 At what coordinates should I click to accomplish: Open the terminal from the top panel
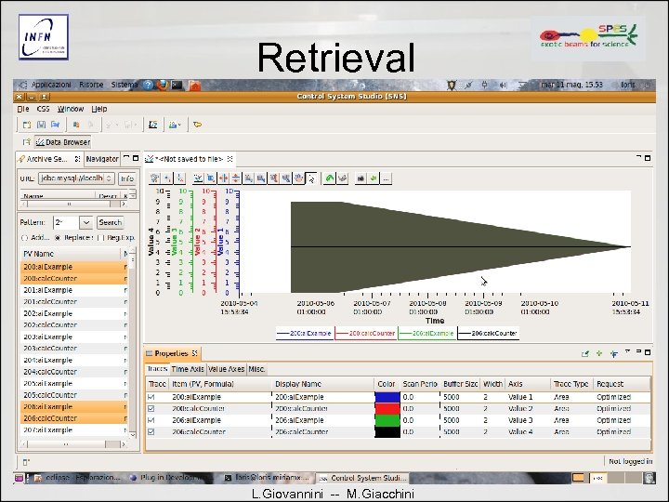tap(177, 85)
